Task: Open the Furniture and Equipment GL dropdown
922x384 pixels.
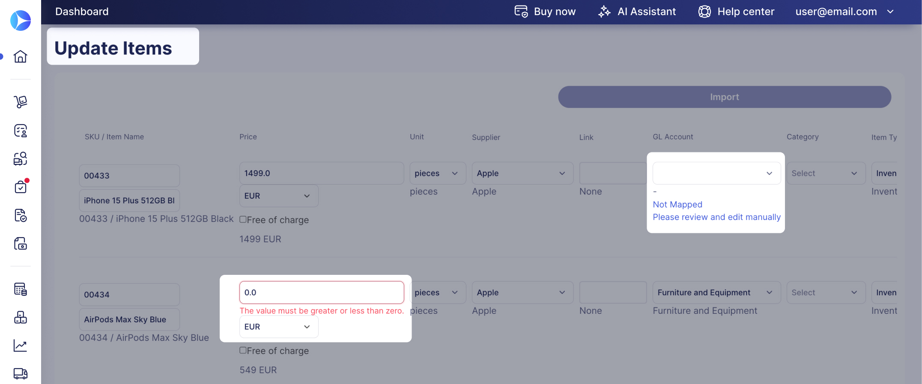Action: (716, 292)
